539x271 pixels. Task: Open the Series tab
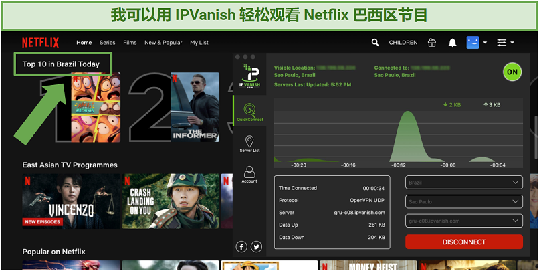(107, 43)
